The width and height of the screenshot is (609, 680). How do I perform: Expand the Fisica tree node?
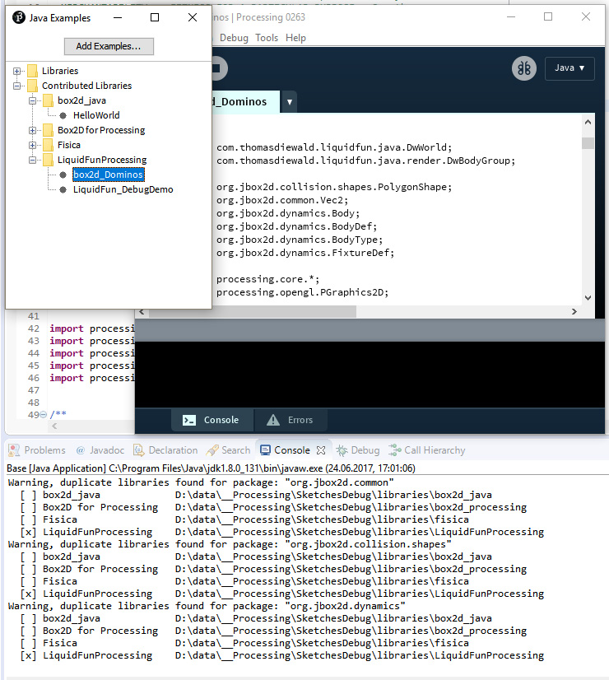coord(32,145)
